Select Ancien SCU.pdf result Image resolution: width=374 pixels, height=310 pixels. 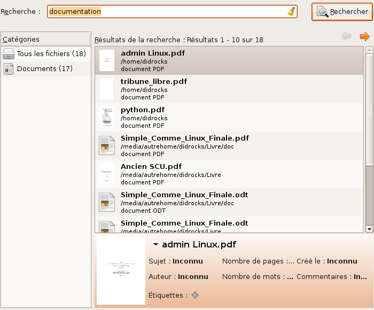point(151,166)
